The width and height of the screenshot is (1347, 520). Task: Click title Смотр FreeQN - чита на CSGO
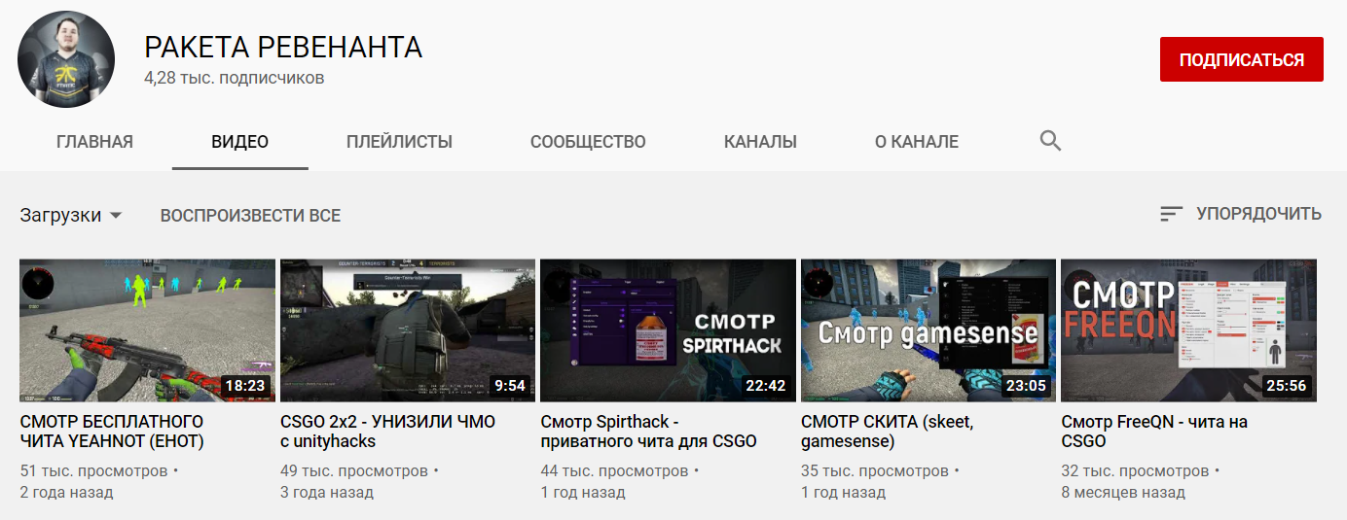tap(1154, 432)
